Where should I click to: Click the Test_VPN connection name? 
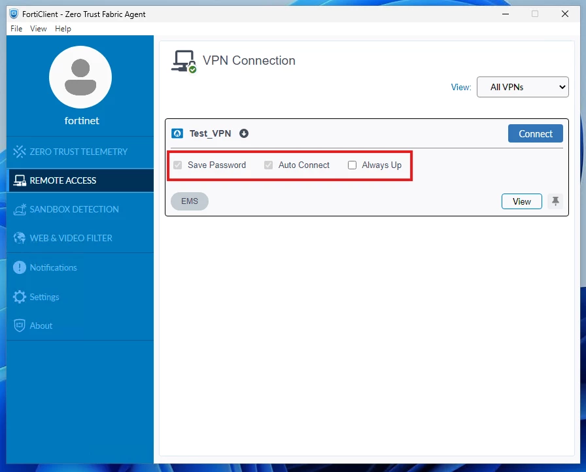(x=210, y=133)
